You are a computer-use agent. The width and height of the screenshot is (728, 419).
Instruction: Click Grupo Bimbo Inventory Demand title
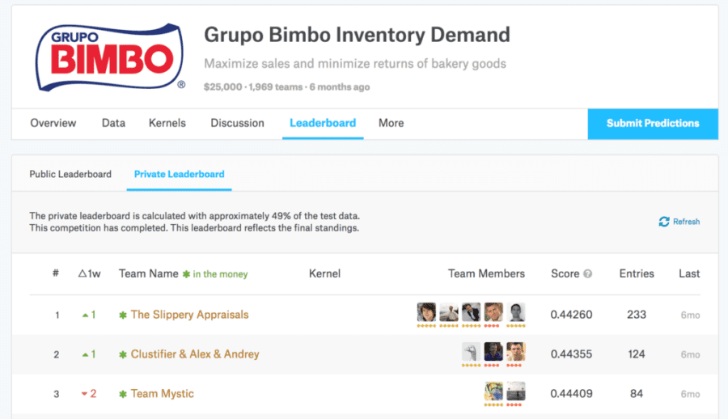coord(357,35)
